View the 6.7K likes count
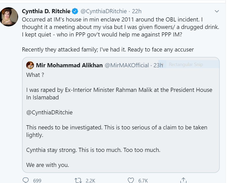Screen dimensions: 228x183 (x=143, y=181)
